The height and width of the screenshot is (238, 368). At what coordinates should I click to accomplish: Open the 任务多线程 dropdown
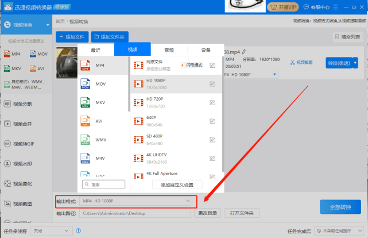(53, 231)
